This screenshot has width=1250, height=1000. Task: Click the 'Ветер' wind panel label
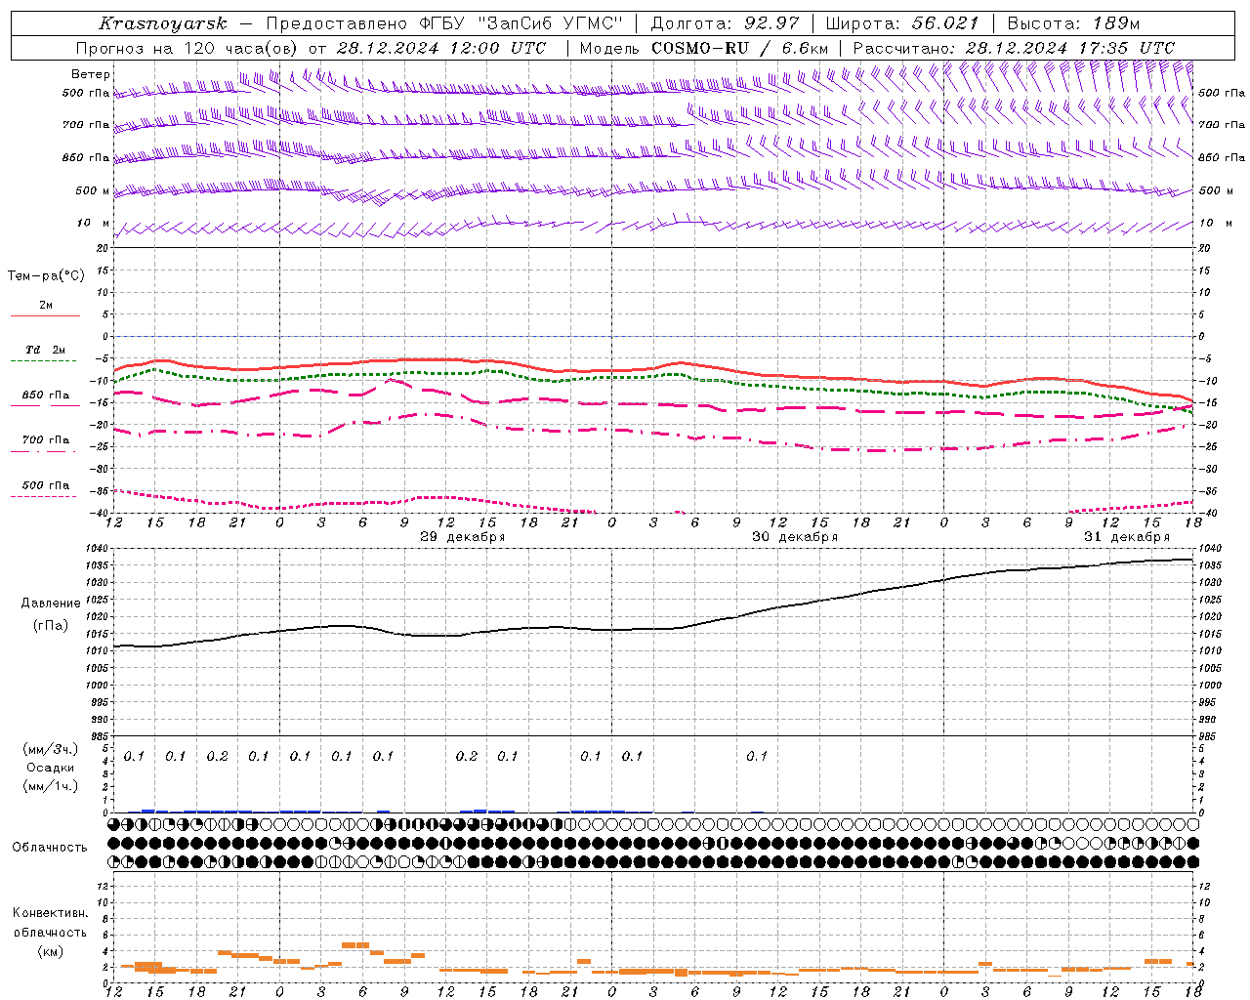pyautogui.click(x=91, y=74)
